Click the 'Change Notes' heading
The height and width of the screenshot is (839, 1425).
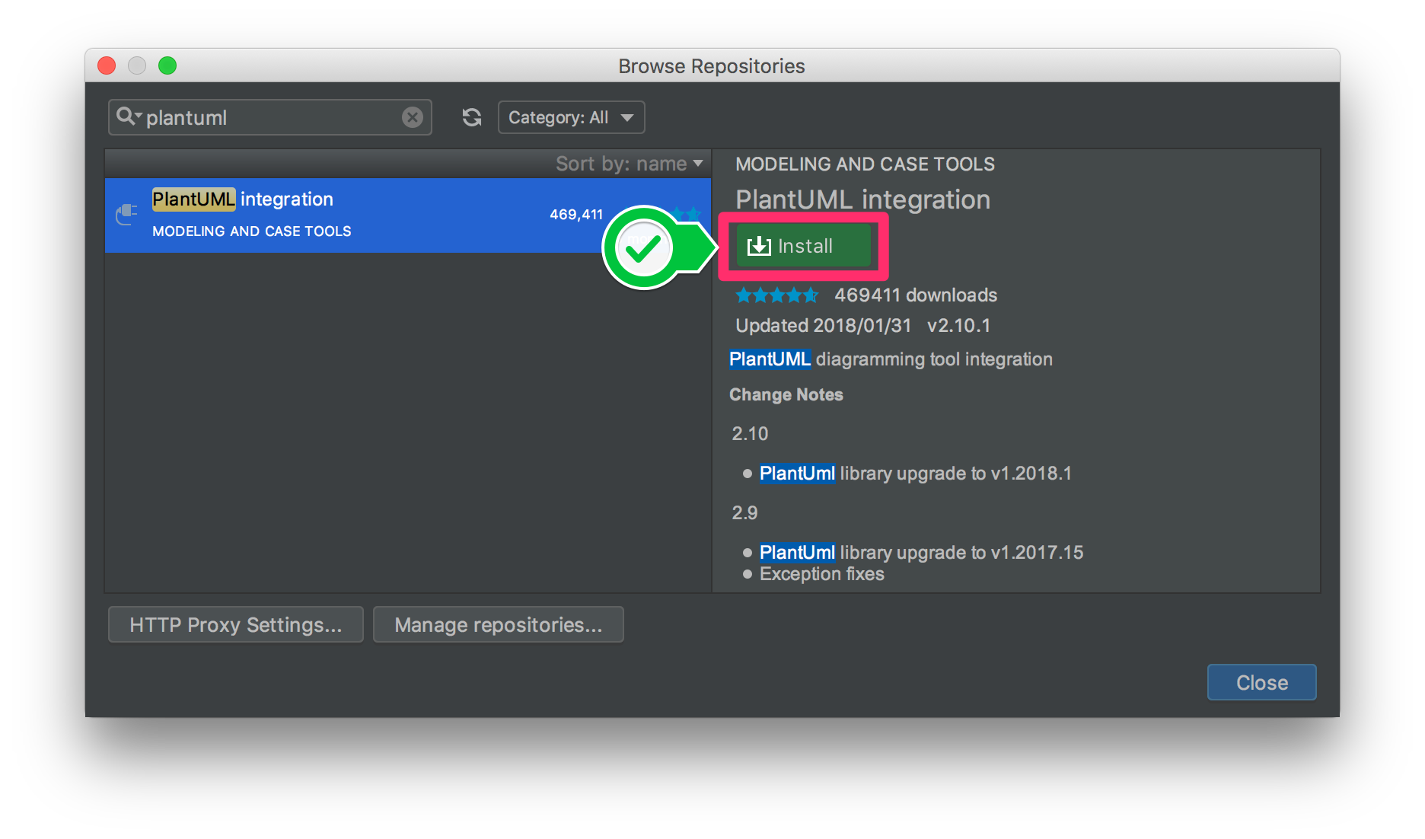(x=786, y=394)
